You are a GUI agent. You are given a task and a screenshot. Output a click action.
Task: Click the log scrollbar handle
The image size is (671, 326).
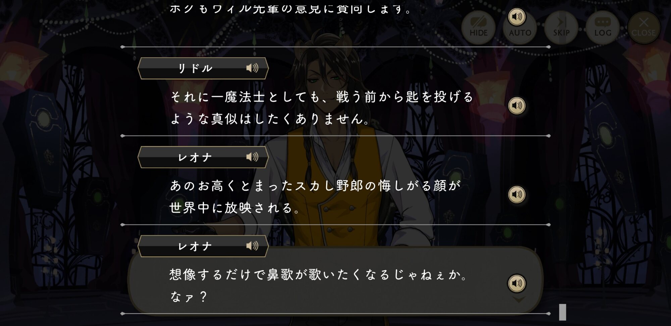563,312
